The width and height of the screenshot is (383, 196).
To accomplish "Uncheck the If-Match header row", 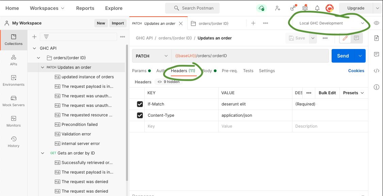I will 140,104.
